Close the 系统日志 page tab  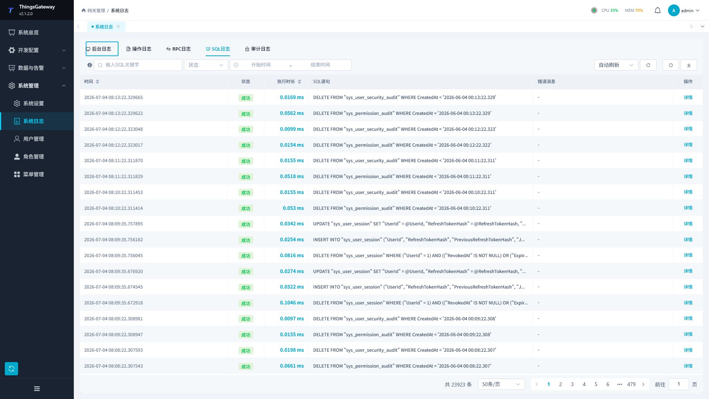click(118, 26)
